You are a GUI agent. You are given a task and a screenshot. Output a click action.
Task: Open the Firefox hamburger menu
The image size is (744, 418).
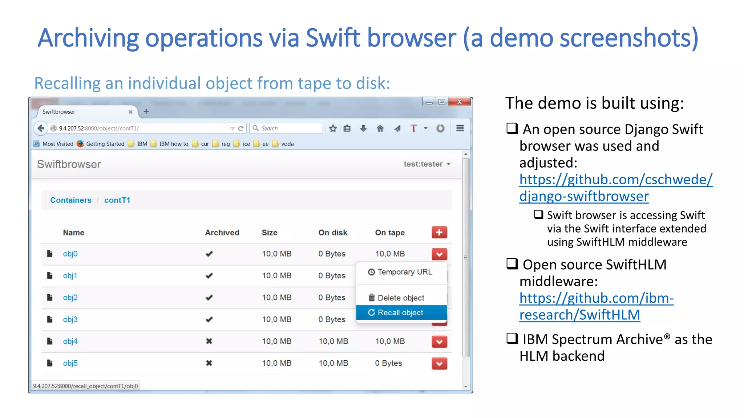point(460,128)
